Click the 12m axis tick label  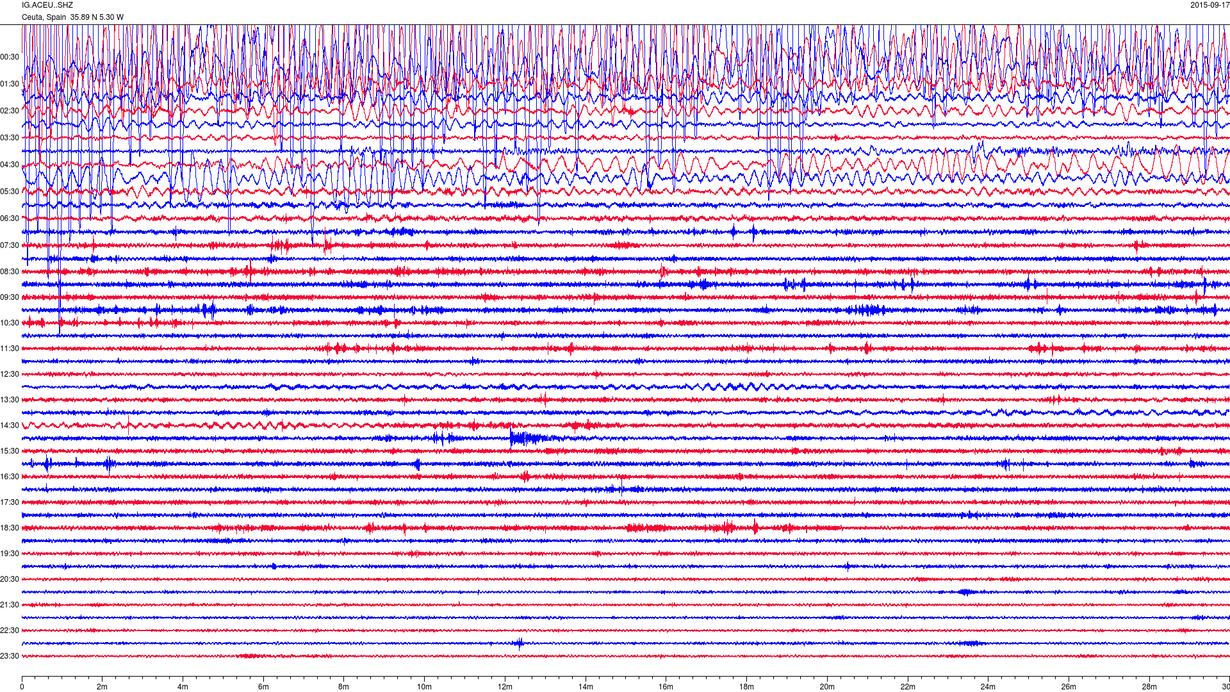505,687
